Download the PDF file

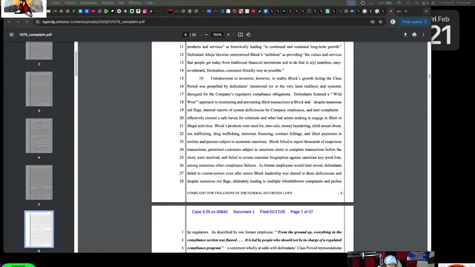pyautogui.click(x=405, y=34)
